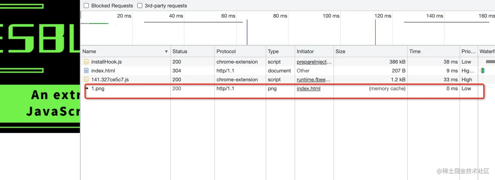Follow index.html initiator link for 1.png
The width and height of the screenshot is (495, 180).
coord(308,88)
